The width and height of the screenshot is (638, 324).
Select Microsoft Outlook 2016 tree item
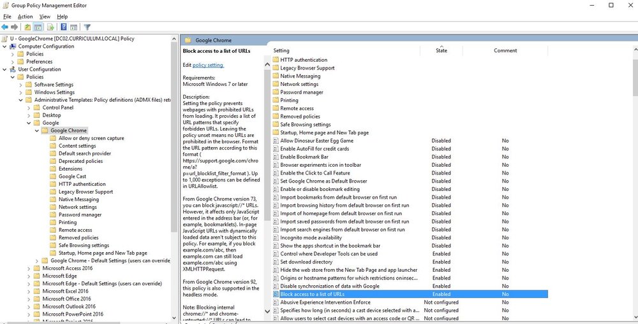click(69, 307)
